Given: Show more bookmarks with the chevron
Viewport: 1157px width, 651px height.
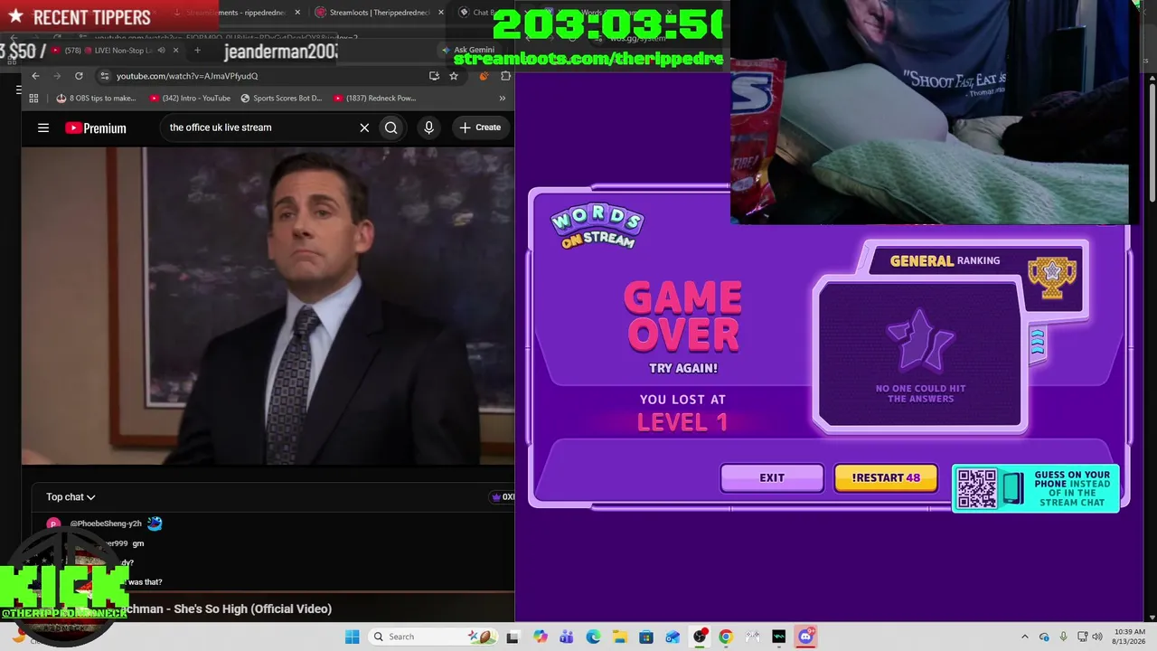Looking at the screenshot, I should coord(503,98).
